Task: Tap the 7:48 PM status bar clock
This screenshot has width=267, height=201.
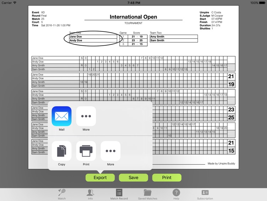Action: (133, 3)
